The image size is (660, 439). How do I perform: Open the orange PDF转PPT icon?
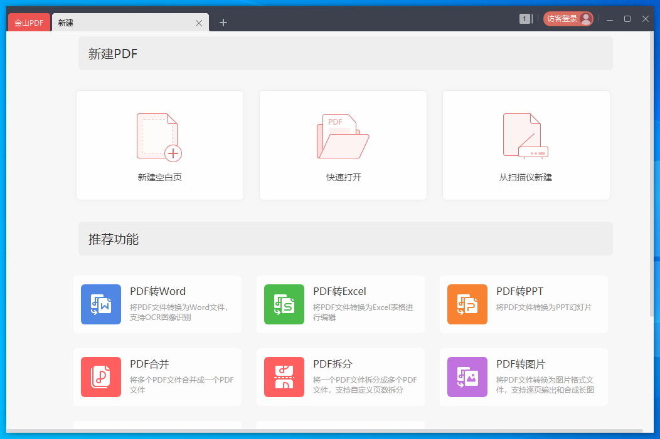point(467,304)
